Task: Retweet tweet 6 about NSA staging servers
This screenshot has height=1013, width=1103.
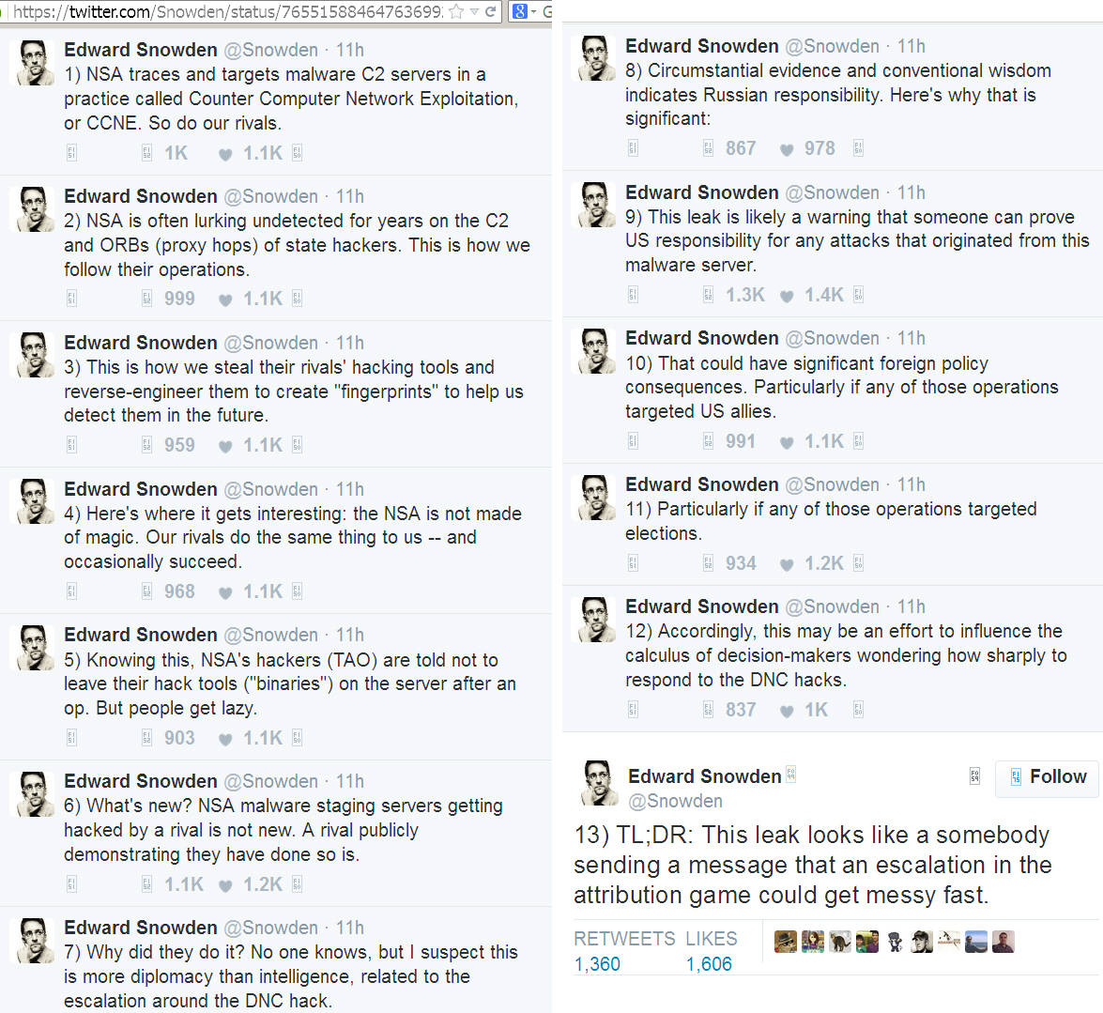Action: pyautogui.click(x=146, y=884)
